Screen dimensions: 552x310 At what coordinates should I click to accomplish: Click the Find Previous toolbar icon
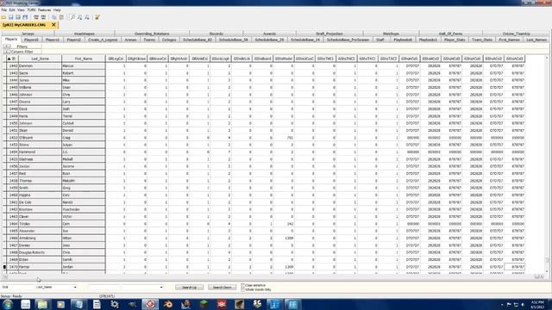pos(87,17)
